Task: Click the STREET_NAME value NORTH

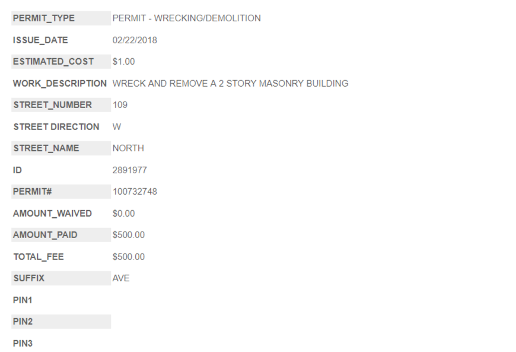Action: tap(128, 148)
